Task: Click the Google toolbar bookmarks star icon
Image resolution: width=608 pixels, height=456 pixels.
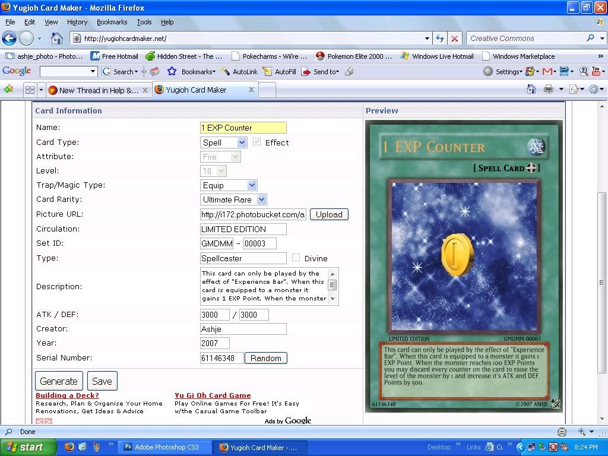Action: tap(172, 72)
